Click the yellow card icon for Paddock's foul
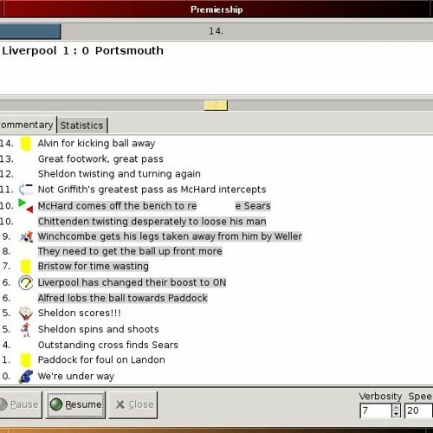The width and height of the screenshot is (433, 433). (25, 360)
